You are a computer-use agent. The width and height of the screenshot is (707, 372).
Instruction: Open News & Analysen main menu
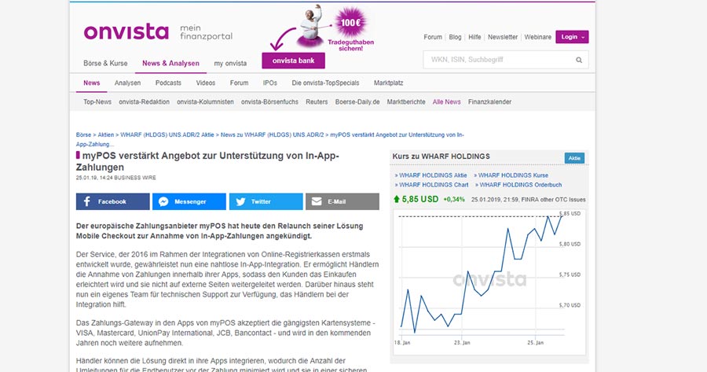tap(171, 63)
